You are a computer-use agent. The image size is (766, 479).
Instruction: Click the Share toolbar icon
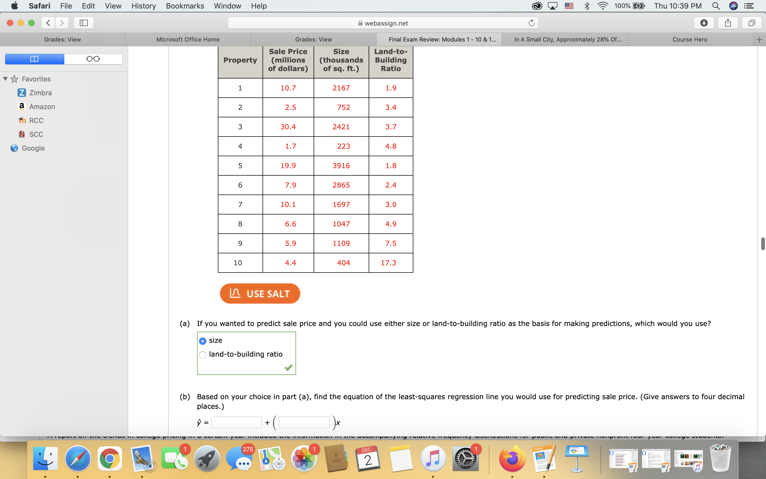(x=728, y=23)
